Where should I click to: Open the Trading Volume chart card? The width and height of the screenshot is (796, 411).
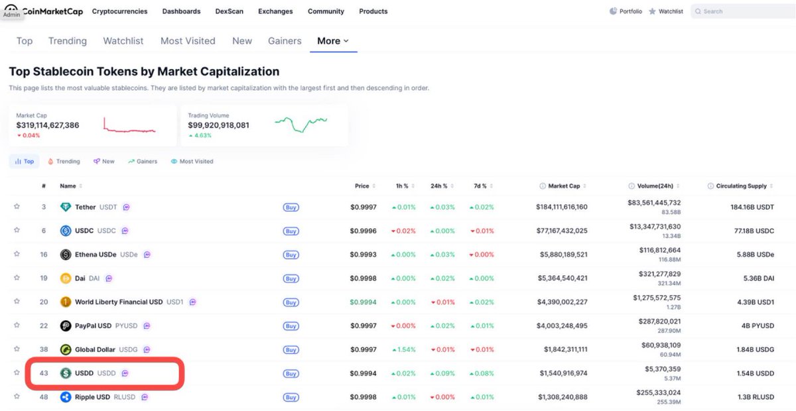264,125
